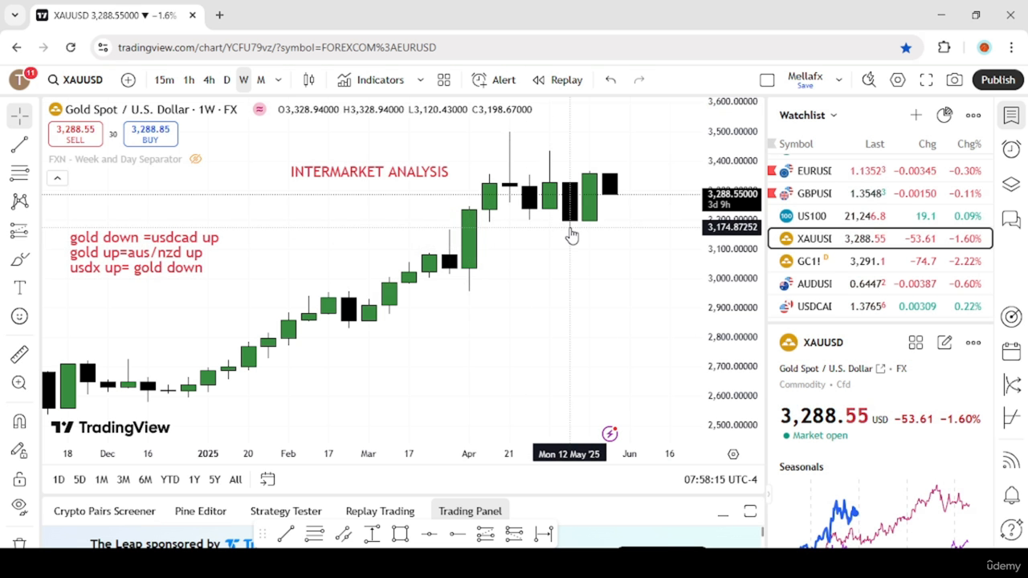The width and height of the screenshot is (1028, 578).
Task: Take a chart snapshot with camera icon
Action: click(x=955, y=79)
